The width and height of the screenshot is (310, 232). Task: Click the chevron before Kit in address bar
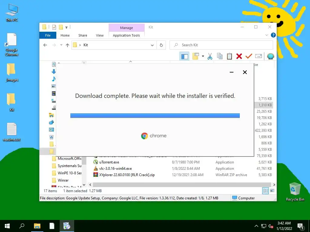(x=80, y=45)
